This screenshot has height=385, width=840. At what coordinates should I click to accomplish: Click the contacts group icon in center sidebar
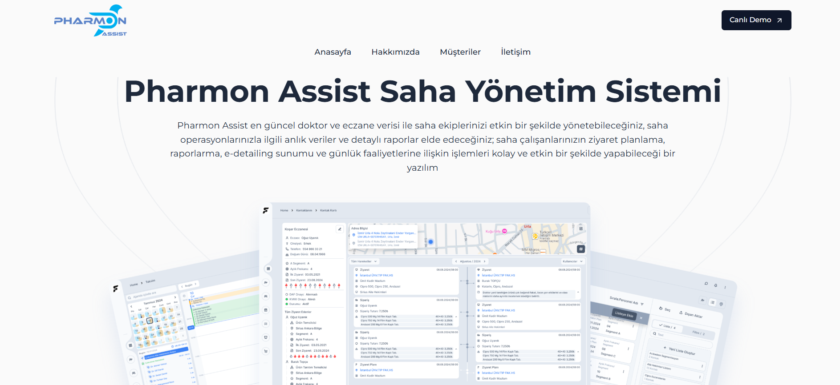click(x=266, y=296)
